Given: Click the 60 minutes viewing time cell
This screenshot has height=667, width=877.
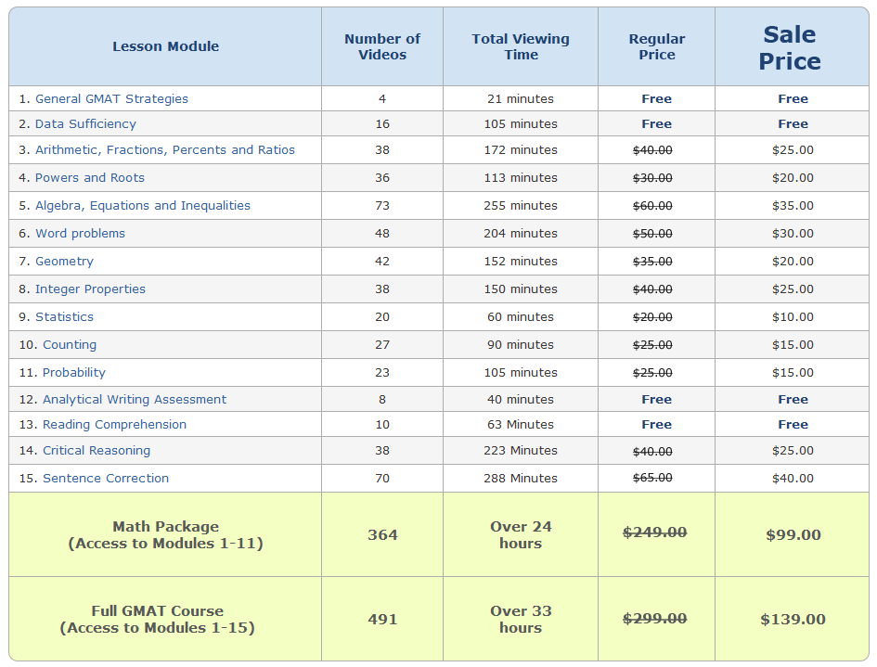Looking at the screenshot, I should (x=521, y=317).
